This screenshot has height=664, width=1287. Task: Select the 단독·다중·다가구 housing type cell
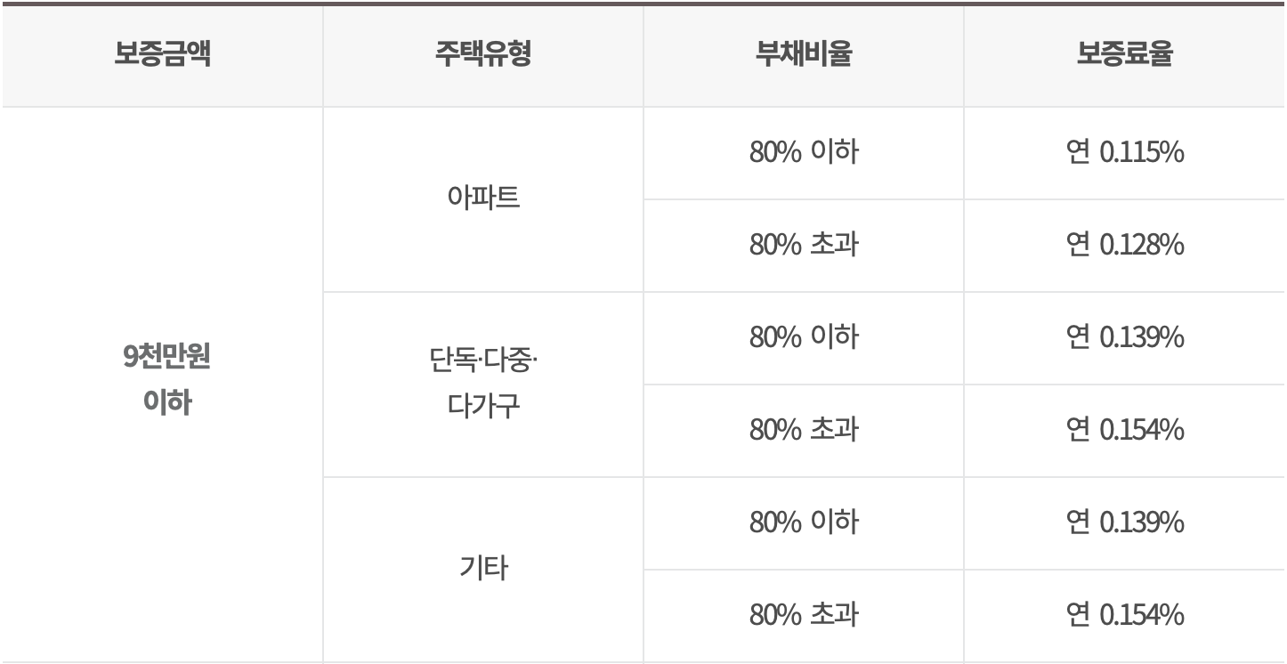pos(483,385)
